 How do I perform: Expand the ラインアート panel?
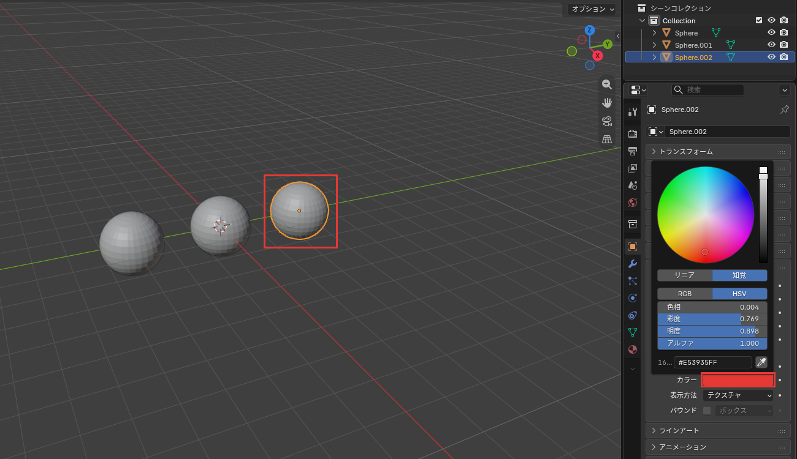pos(719,430)
